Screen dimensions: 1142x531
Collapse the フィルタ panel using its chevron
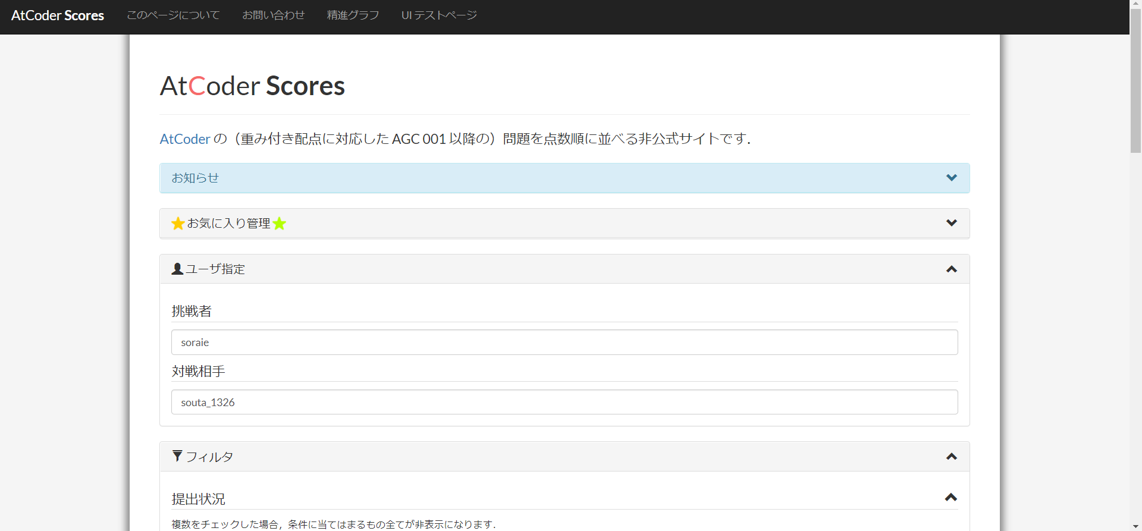(951, 457)
